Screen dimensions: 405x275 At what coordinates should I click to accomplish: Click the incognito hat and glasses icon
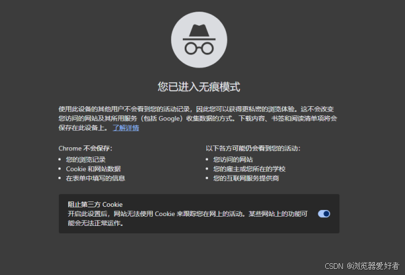coord(199,40)
